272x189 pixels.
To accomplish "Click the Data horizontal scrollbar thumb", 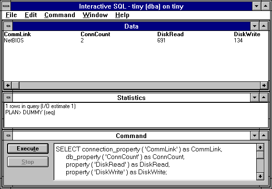I will [x=16, y=85].
